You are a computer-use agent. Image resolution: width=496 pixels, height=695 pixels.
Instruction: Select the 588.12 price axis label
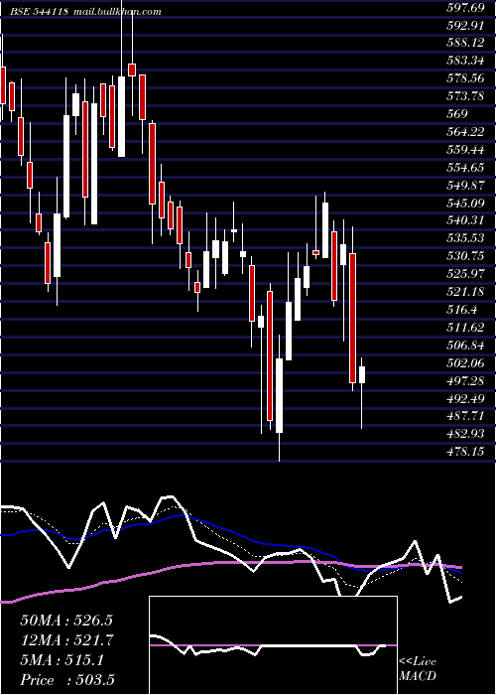465,43
